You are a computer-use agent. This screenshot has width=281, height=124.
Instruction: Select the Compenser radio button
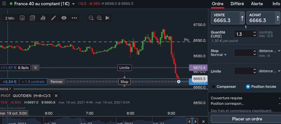(213, 87)
